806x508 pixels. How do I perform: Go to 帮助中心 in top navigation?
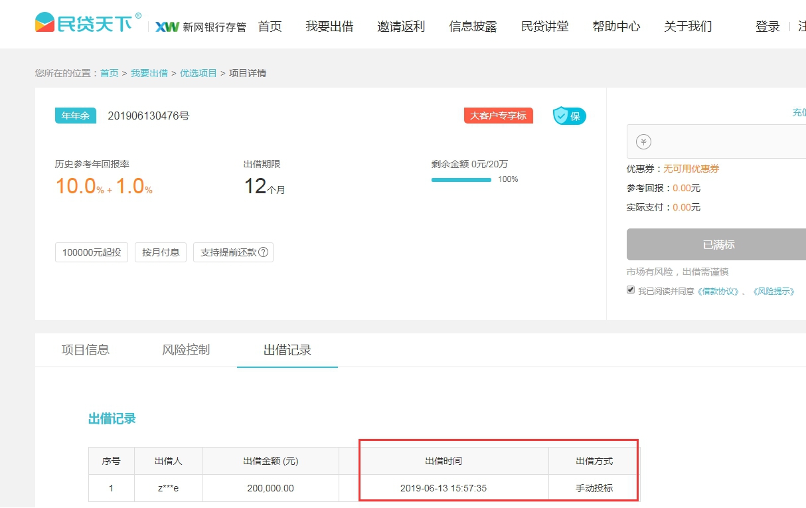(616, 27)
